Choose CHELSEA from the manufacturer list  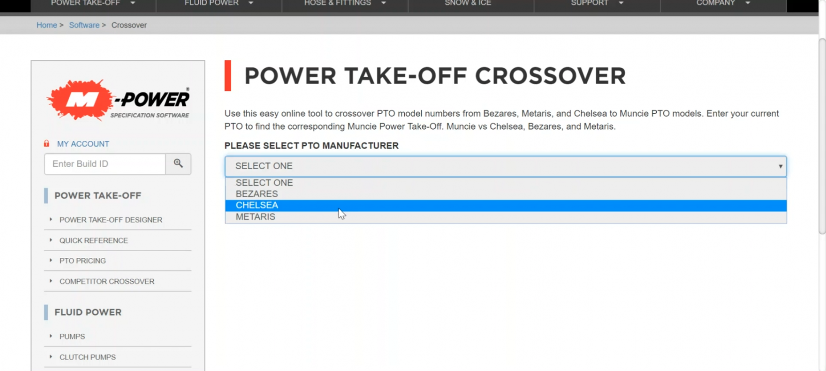(505, 205)
